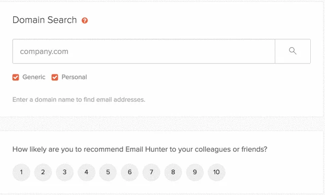Select rating 1 for recommendation
The height and width of the screenshot is (195, 325).
tap(21, 172)
